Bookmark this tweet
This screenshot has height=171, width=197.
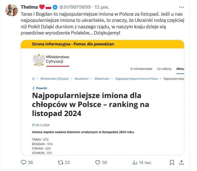pyautogui.click(x=172, y=162)
